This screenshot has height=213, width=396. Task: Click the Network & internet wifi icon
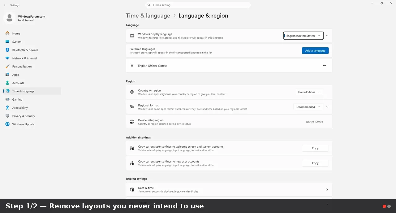7,58
